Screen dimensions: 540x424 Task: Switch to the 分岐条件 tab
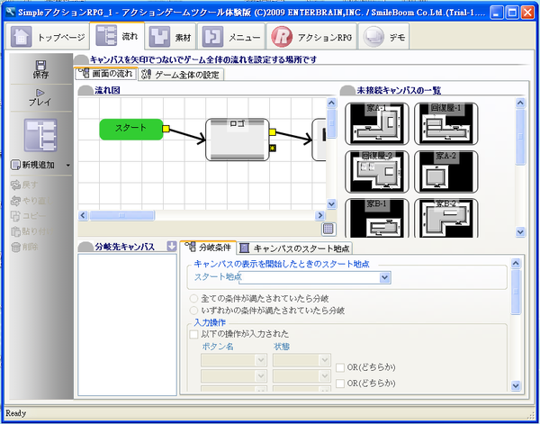[x=209, y=248]
